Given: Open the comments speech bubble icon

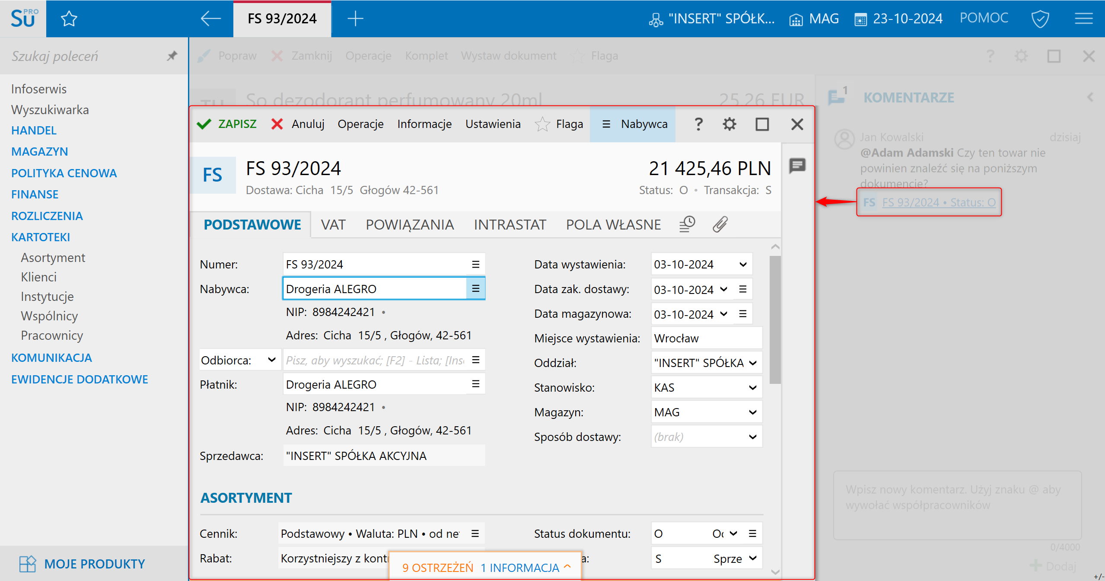Looking at the screenshot, I should click(x=797, y=166).
